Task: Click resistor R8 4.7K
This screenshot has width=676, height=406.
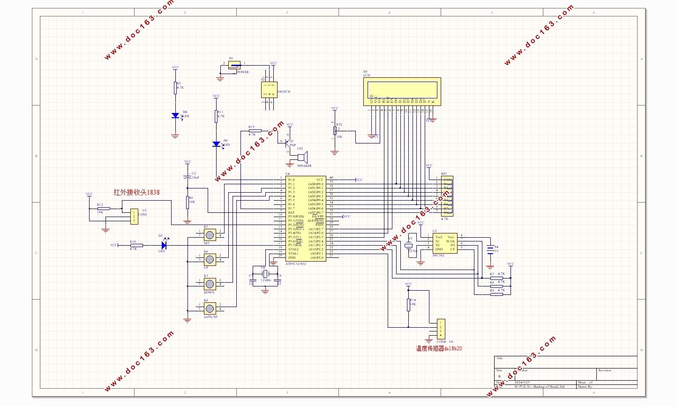Action: [496, 286]
